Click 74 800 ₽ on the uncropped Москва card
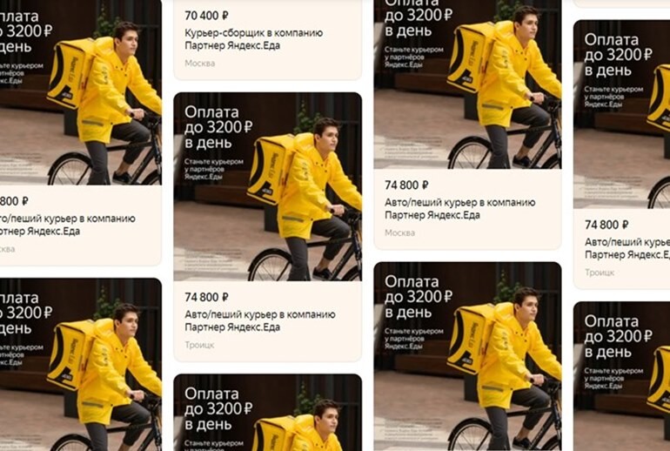The width and height of the screenshot is (670, 451). click(406, 185)
